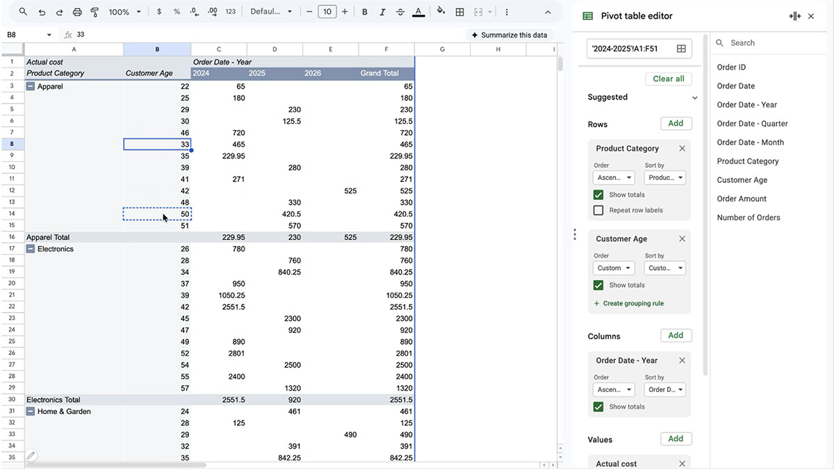834x469 pixels.
Task: Add a field to Values
Action: pyautogui.click(x=676, y=439)
